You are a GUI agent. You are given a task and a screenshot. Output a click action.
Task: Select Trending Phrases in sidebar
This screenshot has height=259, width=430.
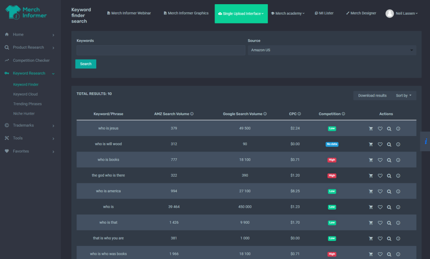27,104
